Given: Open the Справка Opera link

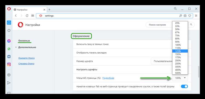Looking at the screenshot, I should (x=26, y=64).
